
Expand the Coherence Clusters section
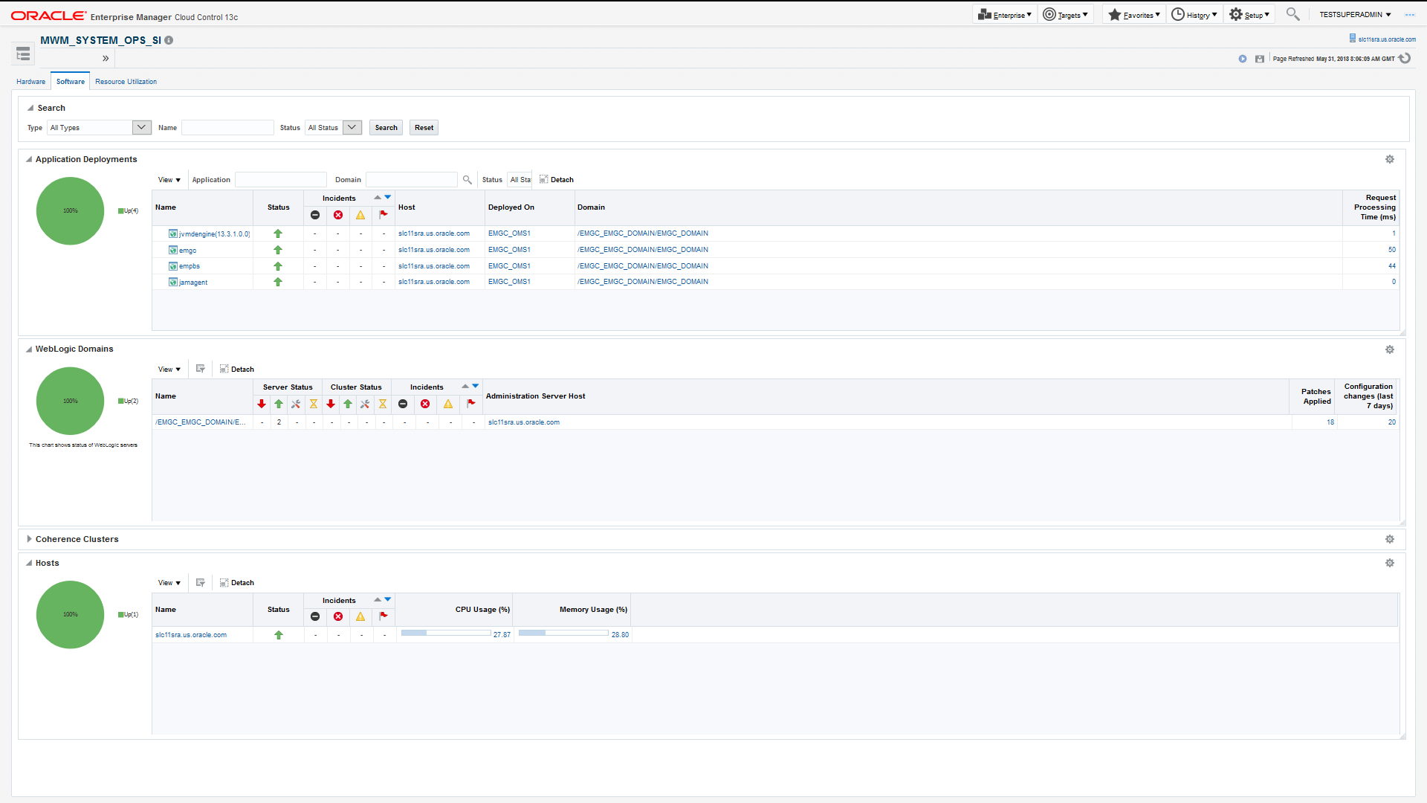(29, 539)
